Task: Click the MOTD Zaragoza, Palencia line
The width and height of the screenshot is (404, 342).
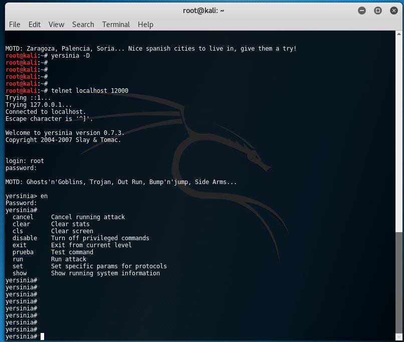Action: coord(151,49)
